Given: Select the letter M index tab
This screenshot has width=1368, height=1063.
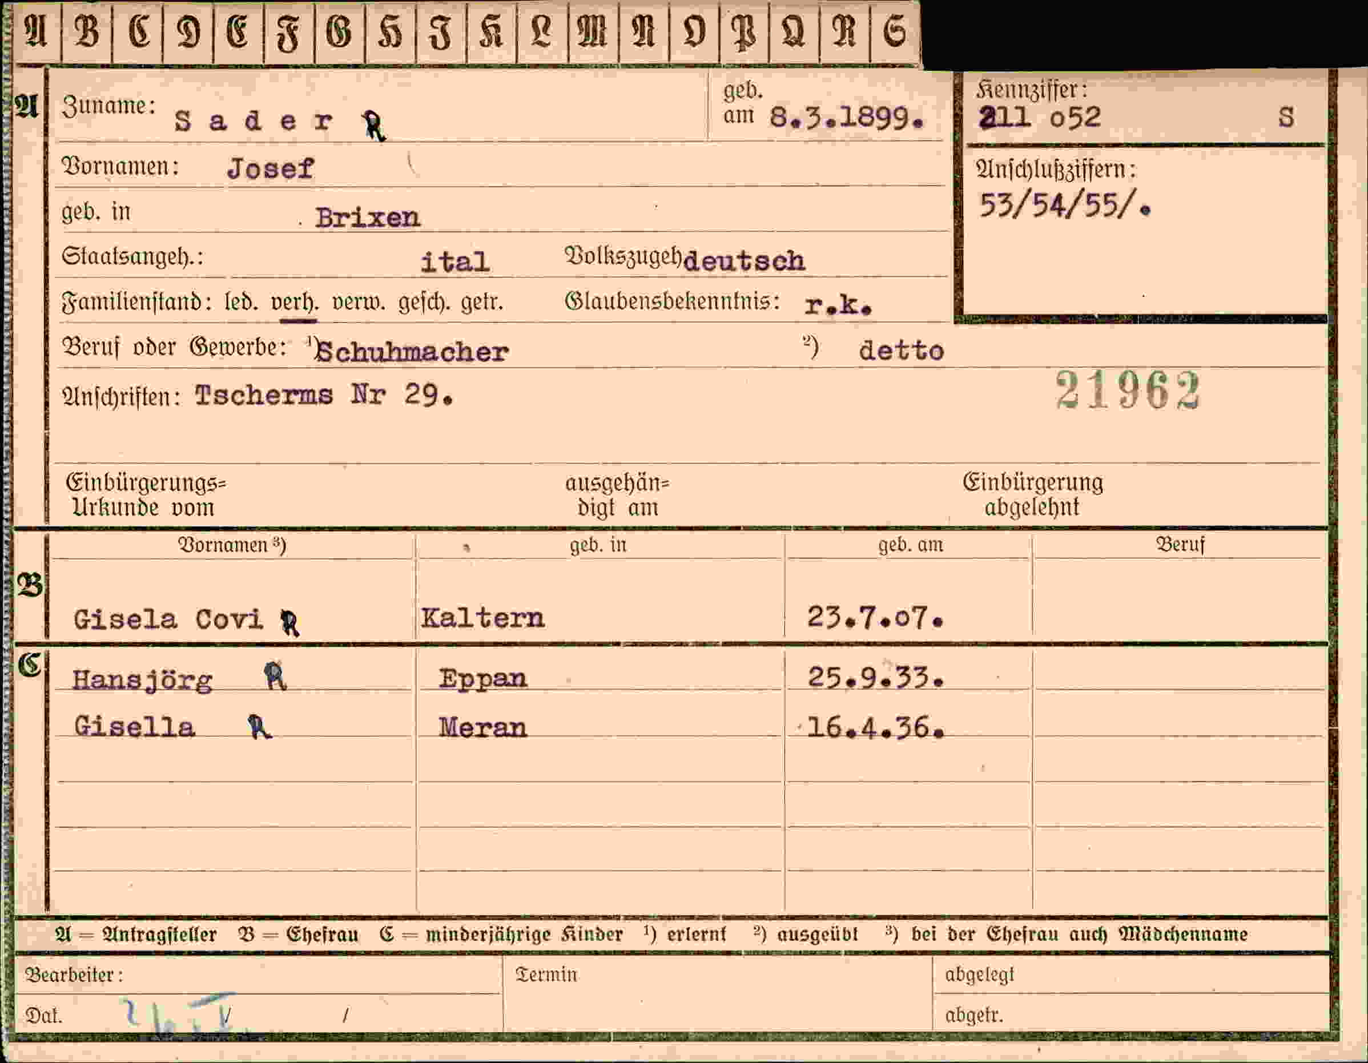Looking at the screenshot, I should pos(593,31).
